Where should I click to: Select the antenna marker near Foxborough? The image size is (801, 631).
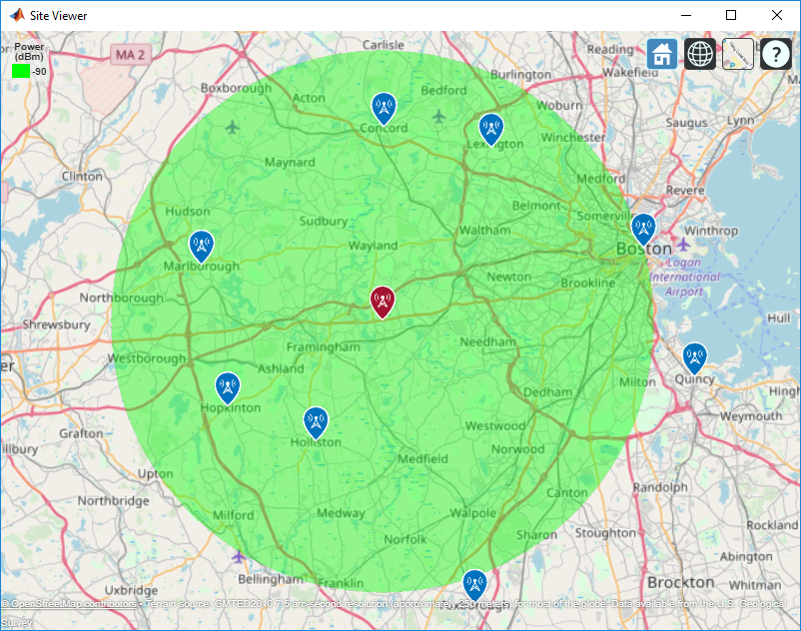tap(474, 586)
